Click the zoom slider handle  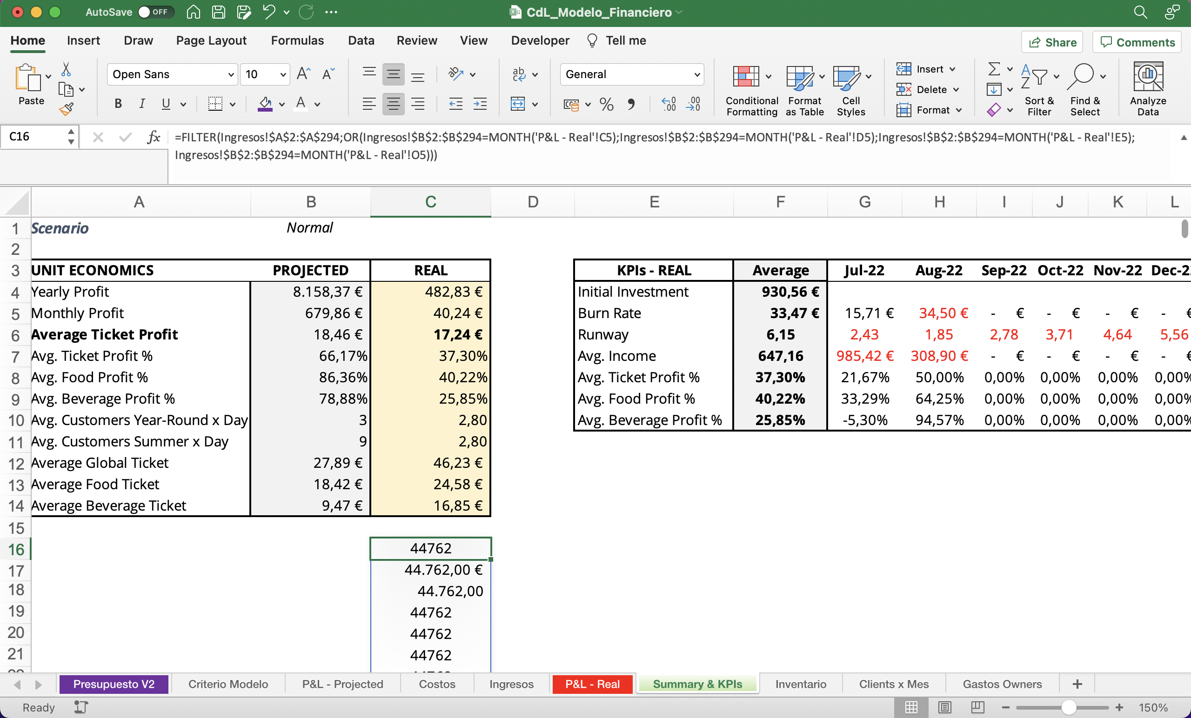tap(1069, 707)
